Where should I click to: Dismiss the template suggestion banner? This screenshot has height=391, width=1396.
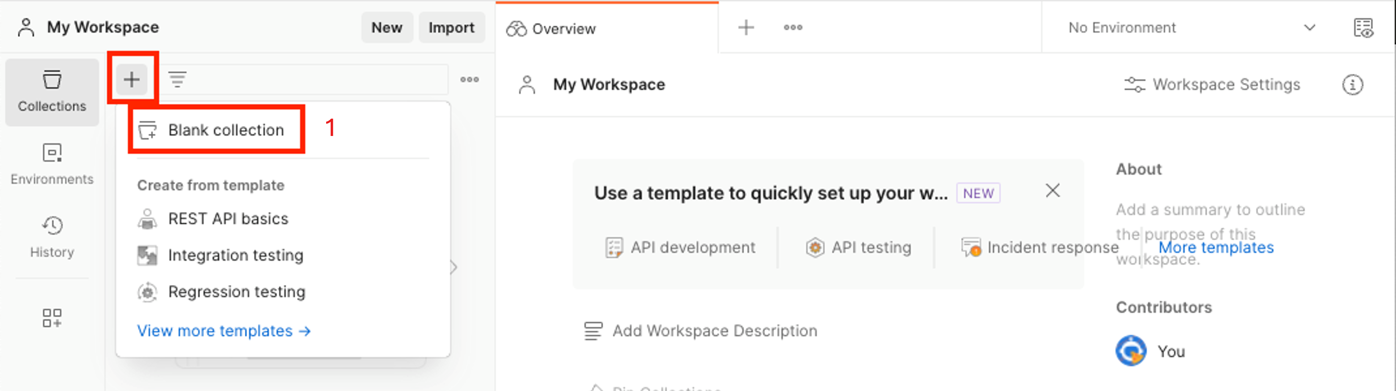tap(1052, 190)
